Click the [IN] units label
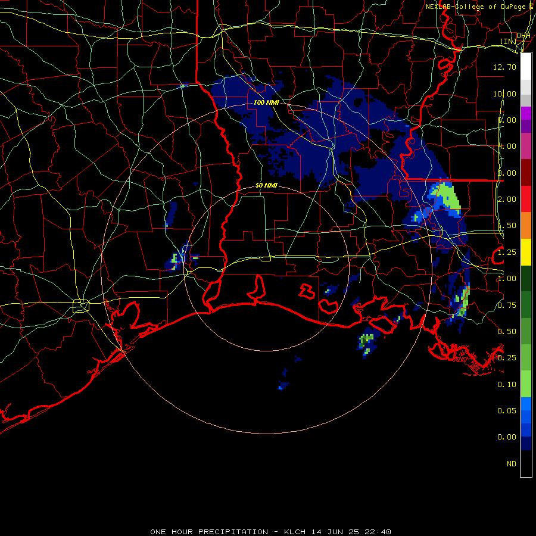Screen dimensions: 536x536 click(509, 41)
